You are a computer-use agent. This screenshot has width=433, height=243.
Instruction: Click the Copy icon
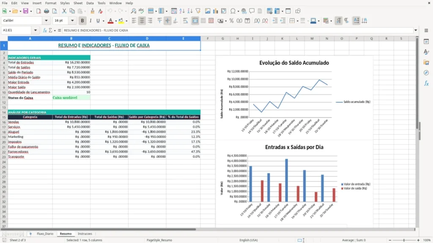click(72, 11)
